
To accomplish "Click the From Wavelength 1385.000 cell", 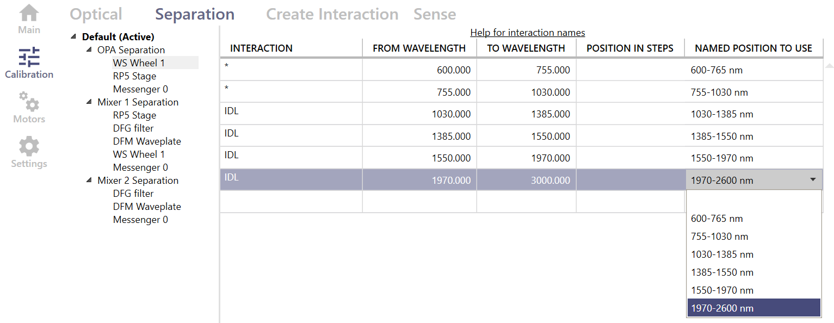I will click(419, 136).
